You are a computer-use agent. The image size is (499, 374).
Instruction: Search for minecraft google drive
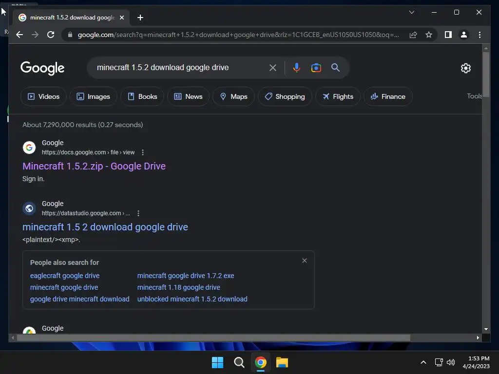pyautogui.click(x=64, y=287)
